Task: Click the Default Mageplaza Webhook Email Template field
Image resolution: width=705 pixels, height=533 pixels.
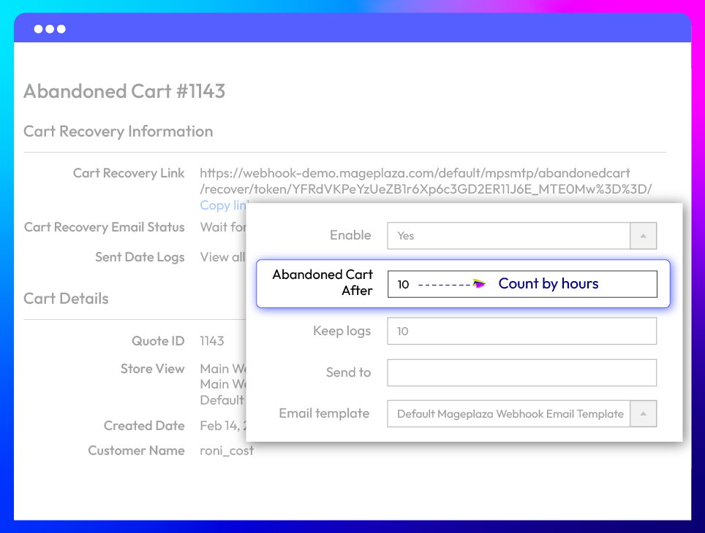Action: pos(510,414)
